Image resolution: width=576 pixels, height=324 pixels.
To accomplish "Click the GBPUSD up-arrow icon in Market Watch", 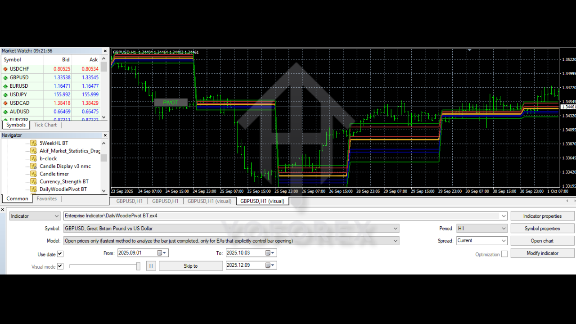I will [4, 77].
